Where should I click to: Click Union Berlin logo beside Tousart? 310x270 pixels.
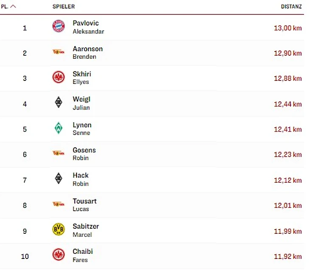[59, 204]
